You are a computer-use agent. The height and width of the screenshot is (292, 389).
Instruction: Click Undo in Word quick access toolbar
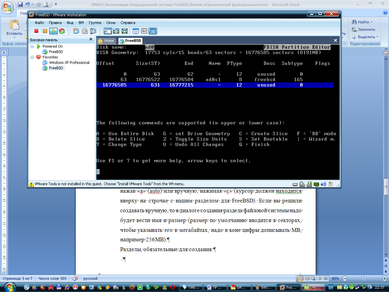pyautogui.click(x=28, y=4)
